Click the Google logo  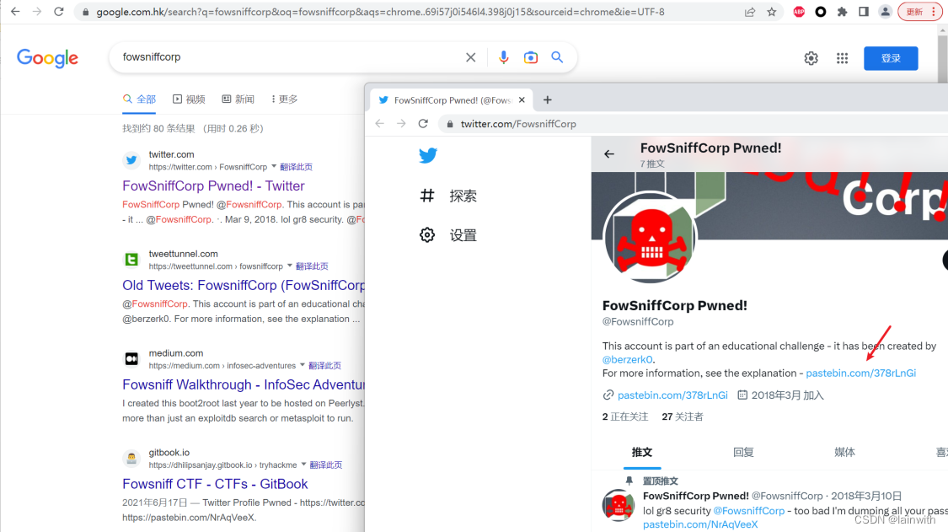(47, 58)
